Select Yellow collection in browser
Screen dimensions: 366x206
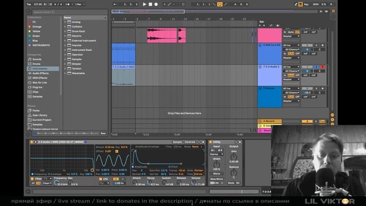pos(36,31)
